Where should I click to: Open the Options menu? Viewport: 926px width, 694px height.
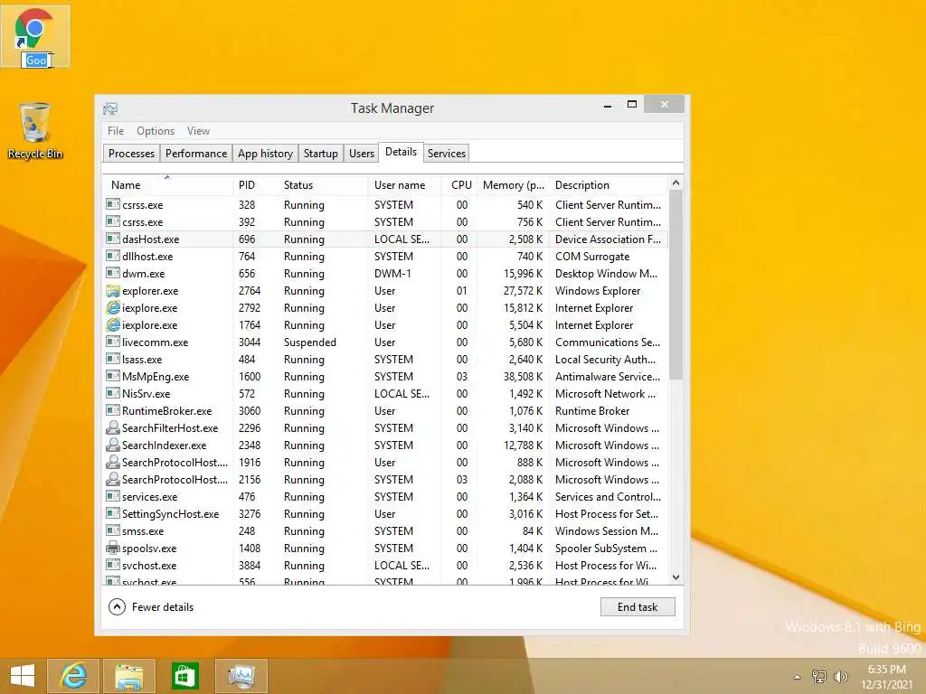156,131
